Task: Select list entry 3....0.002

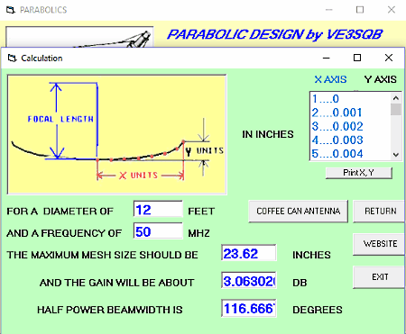Action: tap(337, 126)
